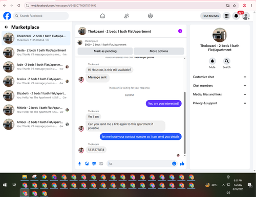
Task: Expand Privacy & support section
Action: [x=220, y=103]
